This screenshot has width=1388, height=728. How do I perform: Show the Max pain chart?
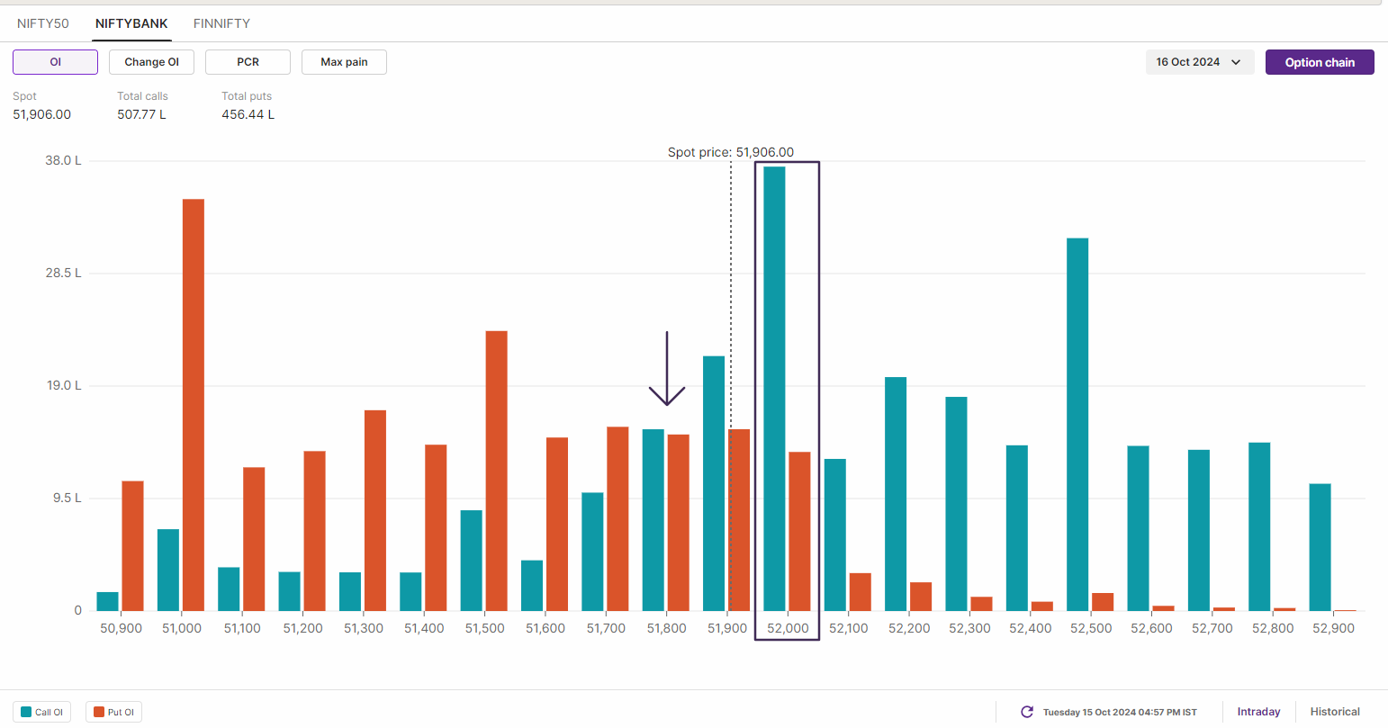344,62
